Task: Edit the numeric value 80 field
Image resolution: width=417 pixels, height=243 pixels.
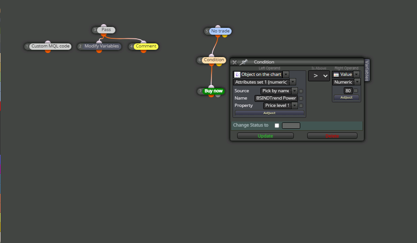Action: (x=348, y=91)
